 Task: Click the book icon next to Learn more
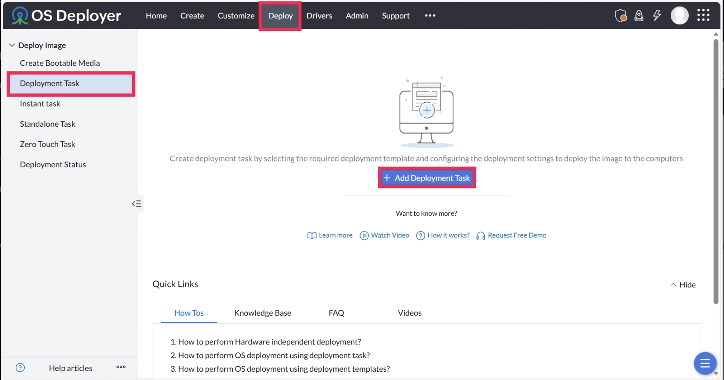tap(312, 236)
